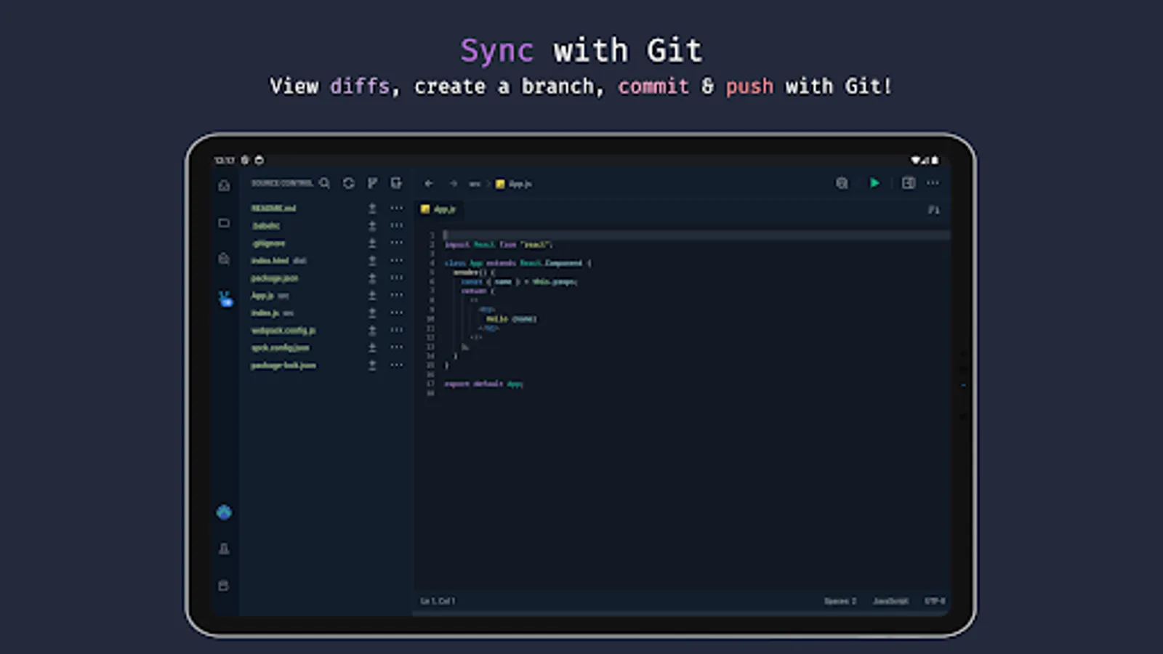Open the editor's overflow menu with three dots
The width and height of the screenshot is (1163, 654).
click(x=933, y=183)
